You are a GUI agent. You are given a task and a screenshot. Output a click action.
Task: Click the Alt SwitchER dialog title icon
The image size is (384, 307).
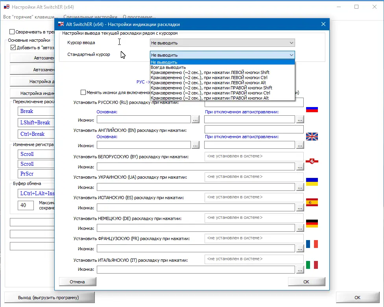61,24
